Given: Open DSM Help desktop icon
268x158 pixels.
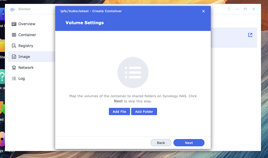Looking at the screenshot, I should tap(2, 77).
